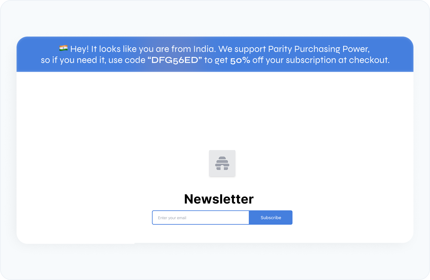Screen dimensions: 430x280
Task: Click the India flag emoji in banner
Action: [x=63, y=49]
